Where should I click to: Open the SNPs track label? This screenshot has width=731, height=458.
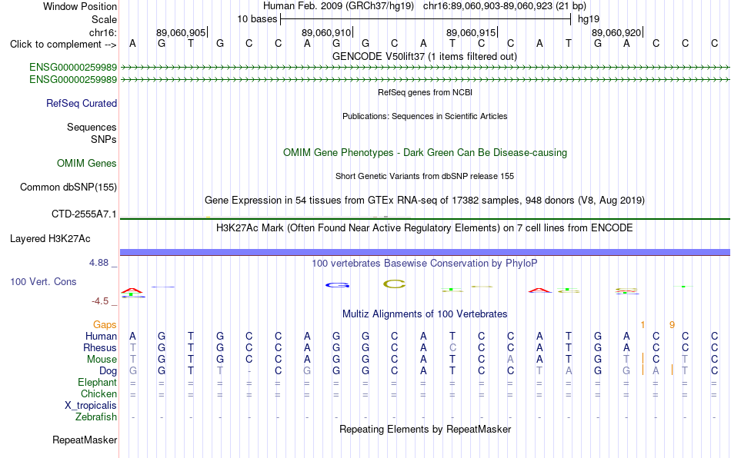click(104, 139)
